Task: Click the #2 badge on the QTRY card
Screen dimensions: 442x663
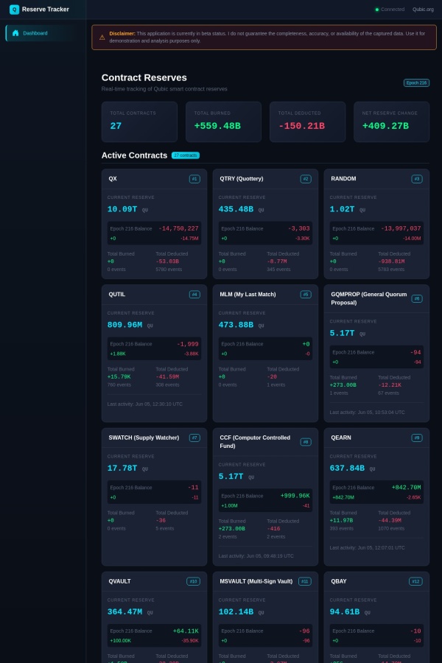Action: (x=306, y=179)
